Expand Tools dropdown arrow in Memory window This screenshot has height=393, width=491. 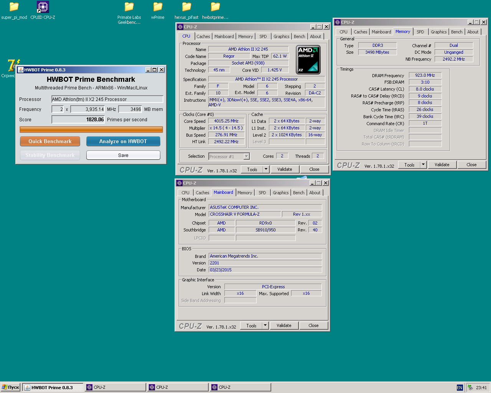coord(423,165)
